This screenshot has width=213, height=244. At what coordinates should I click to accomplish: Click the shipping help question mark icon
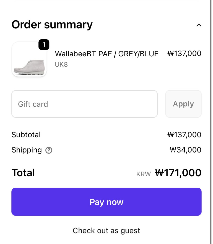click(x=49, y=150)
